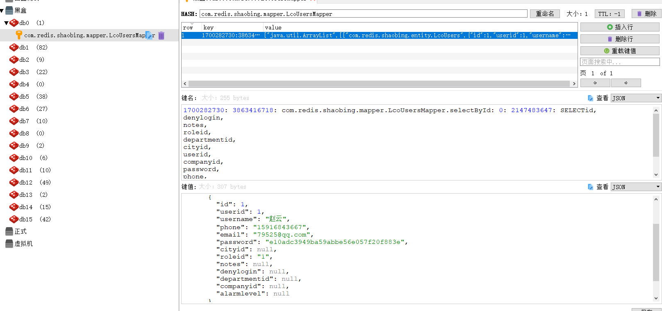Click the db15 database icon
This screenshot has width=662, height=311.
pos(14,219)
